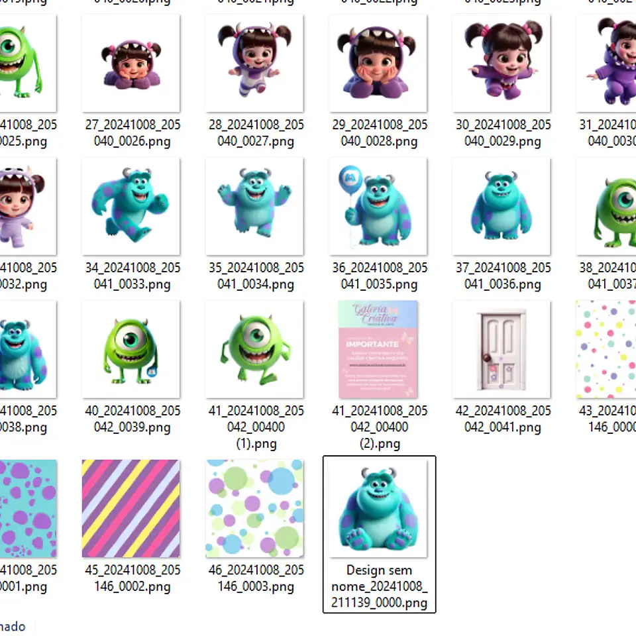
Task: Select the Design sem nome sitting Sulley thumbnail
Action: click(378, 509)
